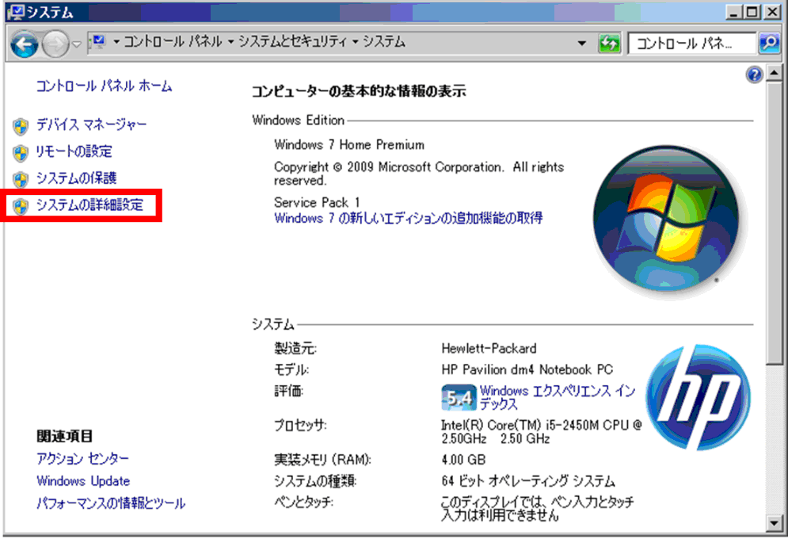This screenshot has width=788, height=539.
Task: Click shield icon beside デバイス マネージャー
Action: point(21,126)
